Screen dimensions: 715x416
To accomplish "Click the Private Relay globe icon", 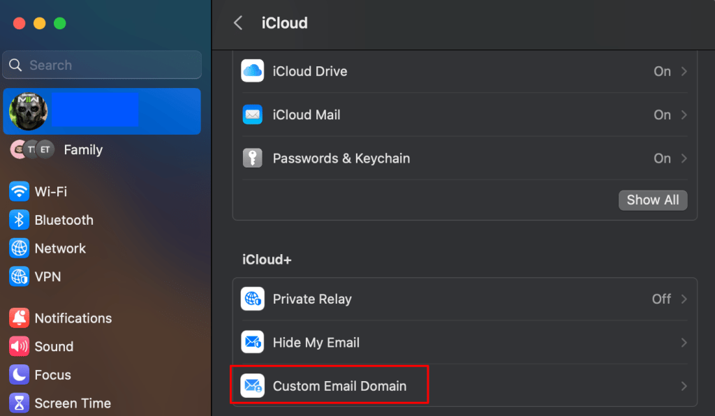I will coord(252,299).
